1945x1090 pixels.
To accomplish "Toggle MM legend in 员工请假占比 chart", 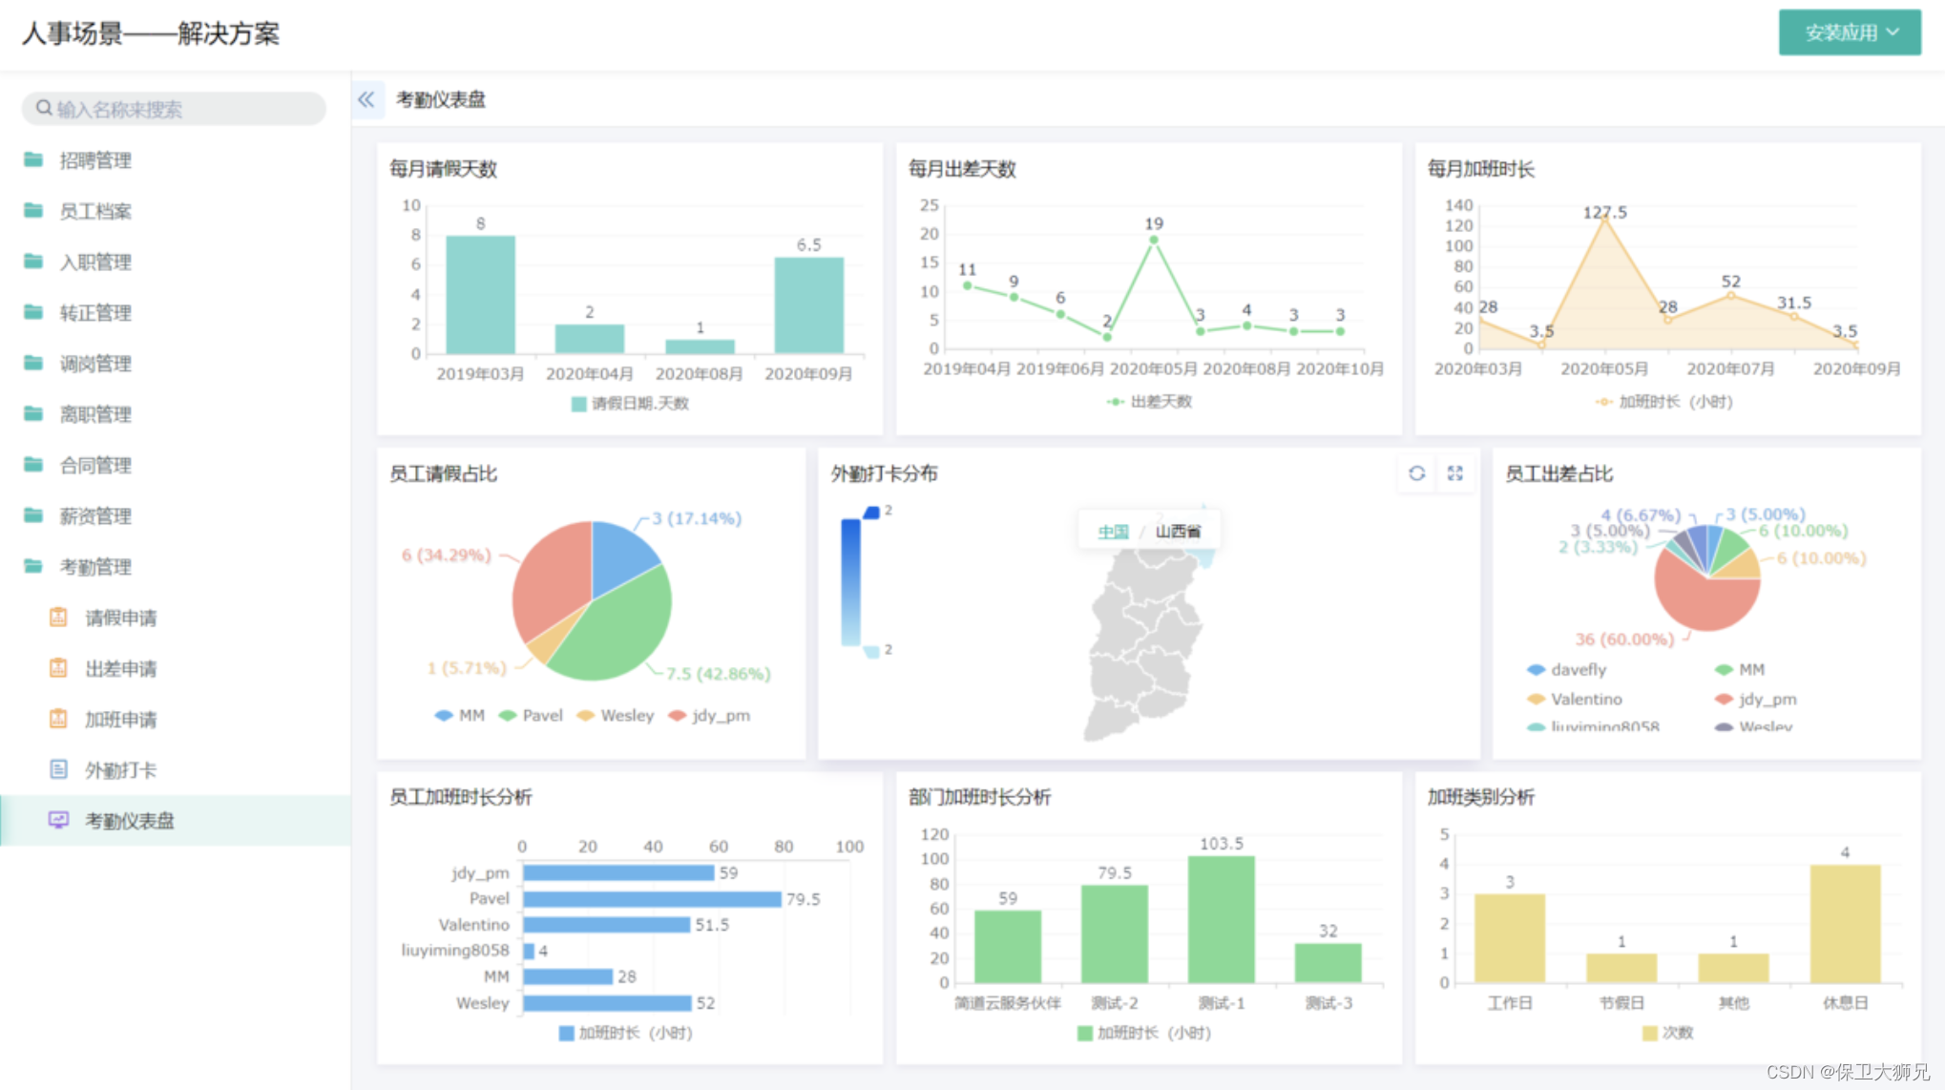I will pos(459,716).
